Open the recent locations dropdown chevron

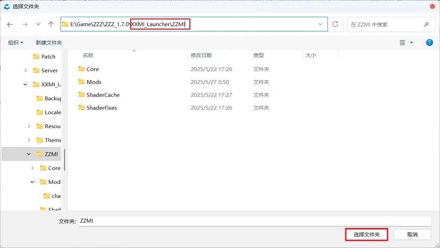pyautogui.click(x=38, y=24)
